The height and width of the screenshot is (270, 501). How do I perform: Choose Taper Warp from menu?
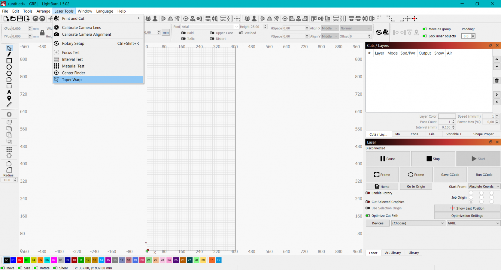coord(72,80)
